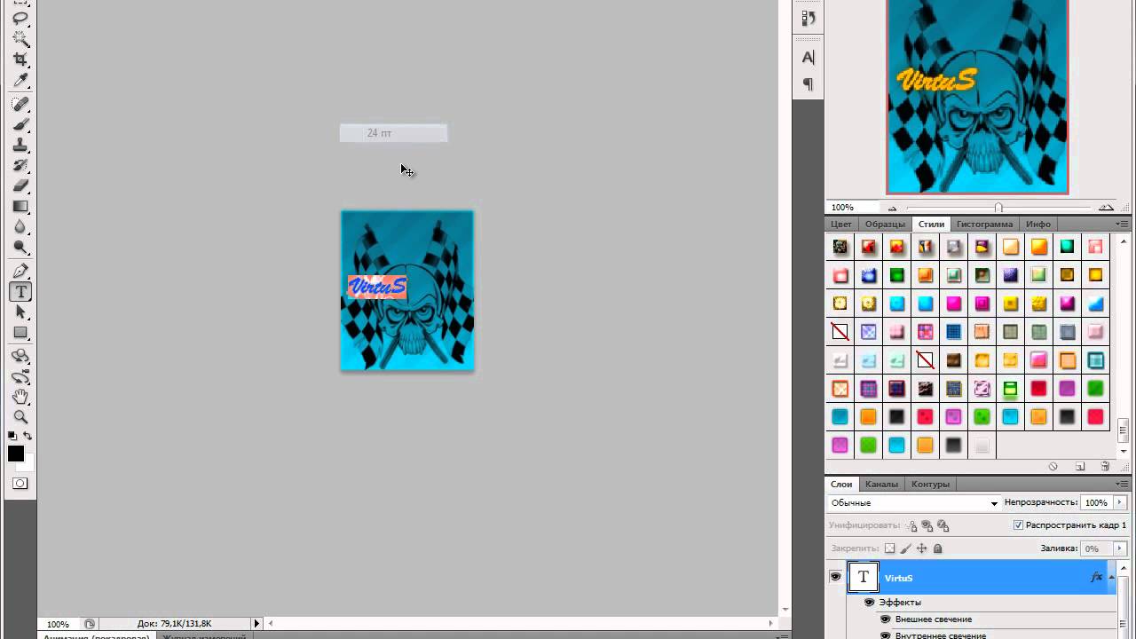Select the Lasso tool
Image resolution: width=1136 pixels, height=639 pixels.
20,18
